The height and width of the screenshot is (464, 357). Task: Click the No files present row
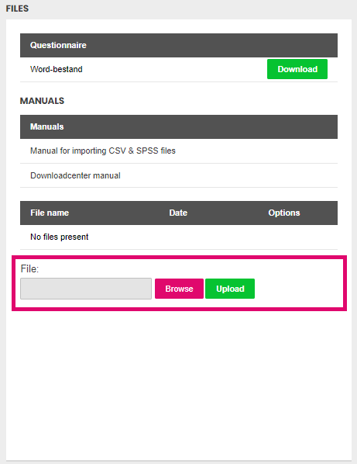click(x=179, y=237)
